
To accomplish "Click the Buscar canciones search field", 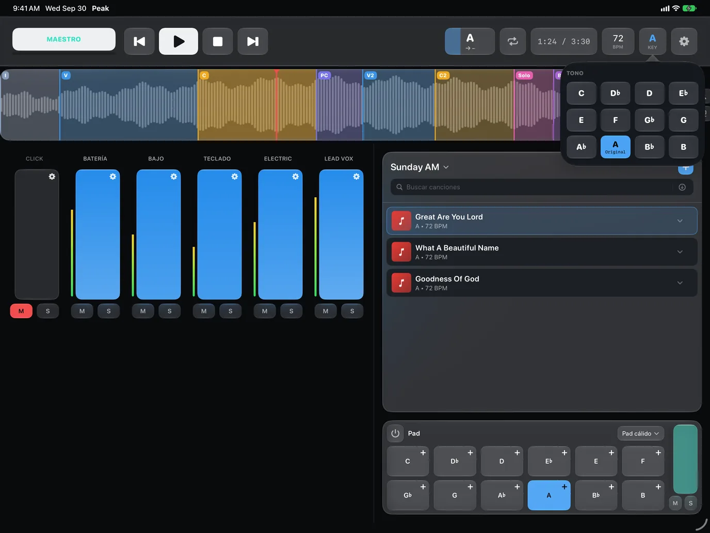I will tap(542, 187).
